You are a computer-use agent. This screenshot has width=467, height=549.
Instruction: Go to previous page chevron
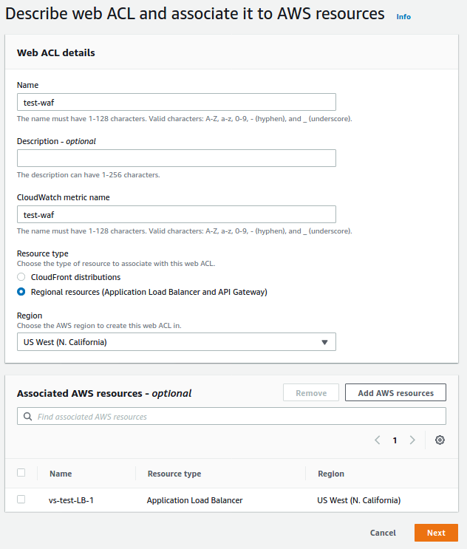pos(377,440)
